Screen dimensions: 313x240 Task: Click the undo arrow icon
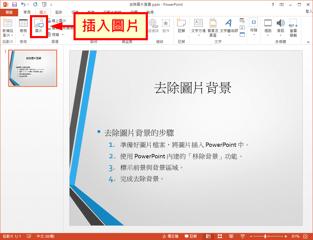pyautogui.click(x=23, y=5)
